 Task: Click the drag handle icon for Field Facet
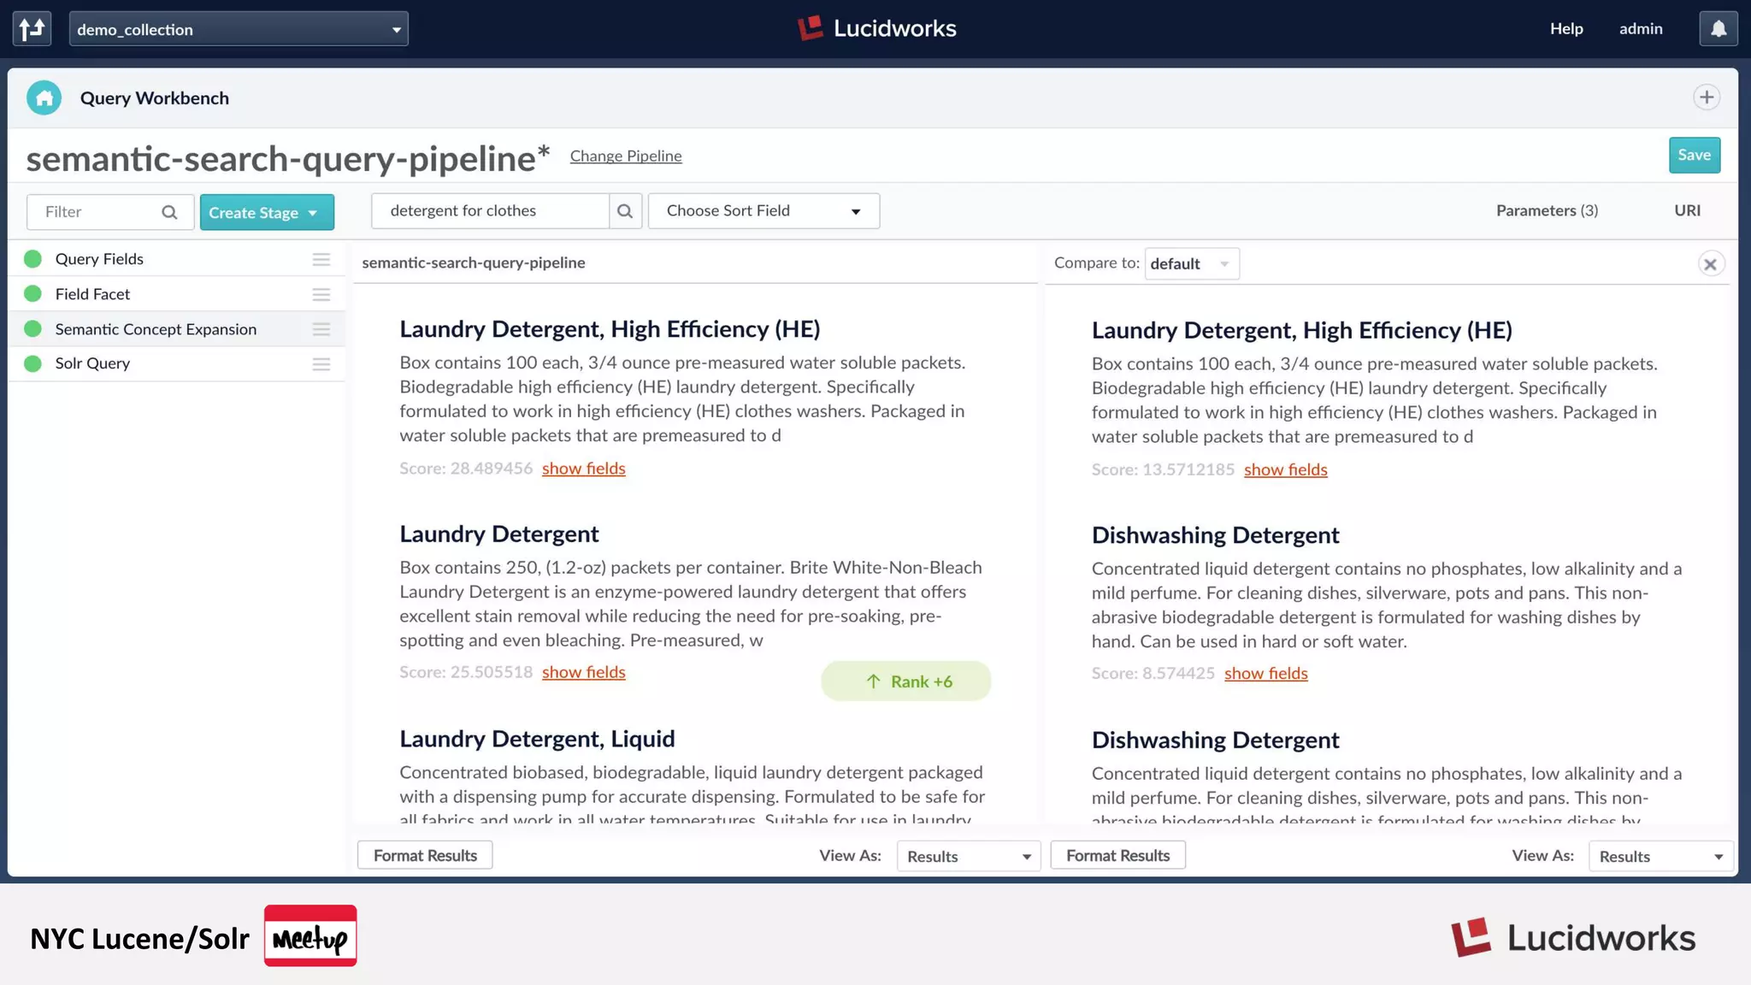(x=321, y=295)
